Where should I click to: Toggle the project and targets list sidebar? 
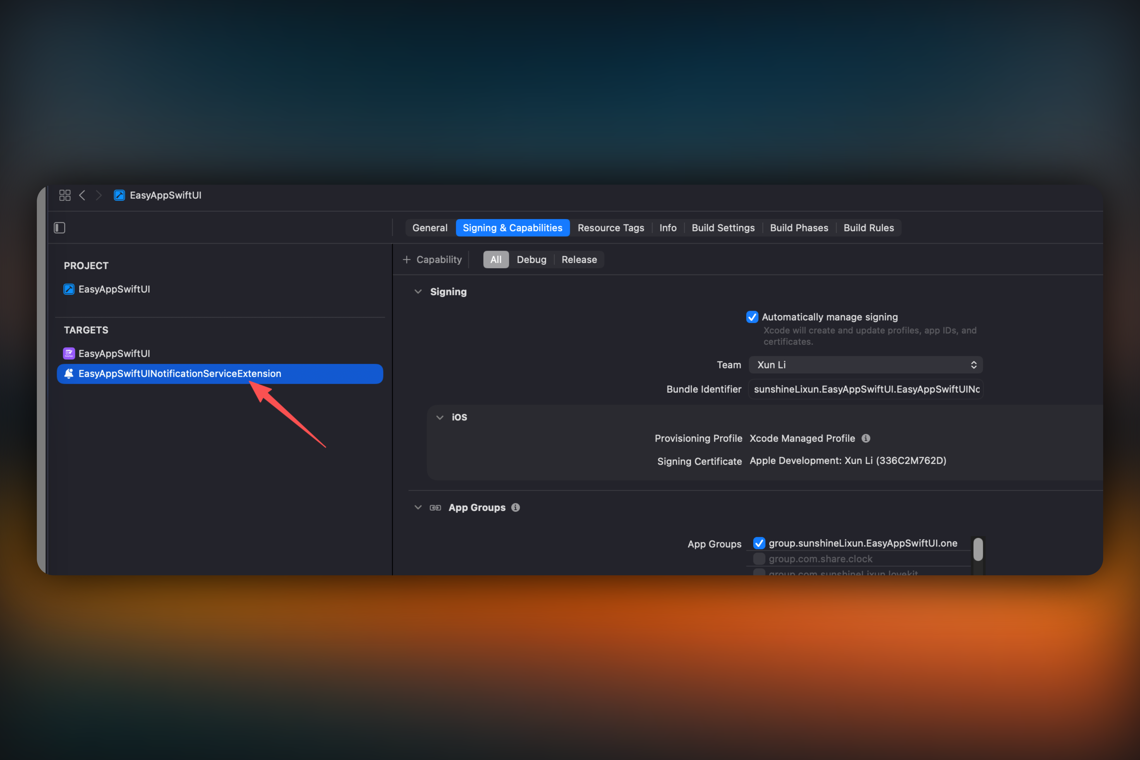60,228
